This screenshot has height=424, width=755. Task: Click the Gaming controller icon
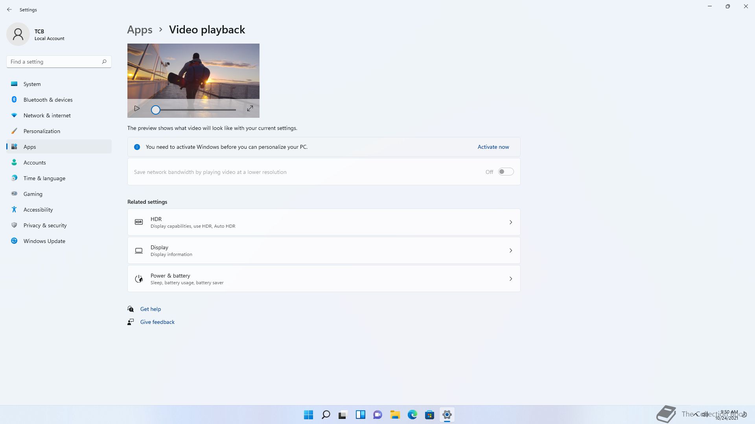point(14,194)
